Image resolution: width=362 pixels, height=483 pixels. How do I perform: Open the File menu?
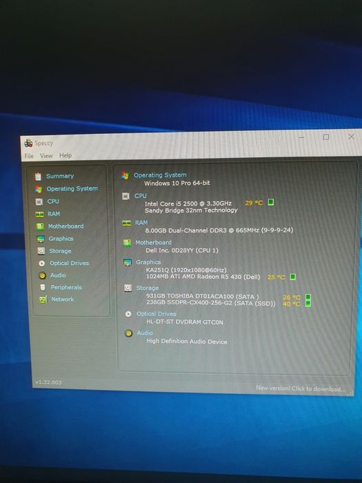tap(29, 156)
